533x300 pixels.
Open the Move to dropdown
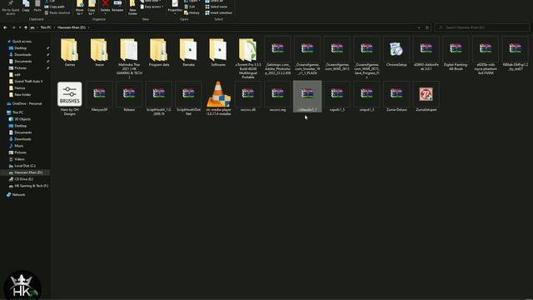[x=80, y=7]
